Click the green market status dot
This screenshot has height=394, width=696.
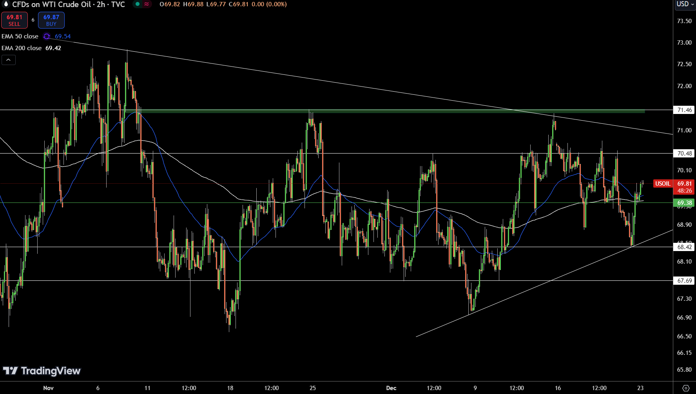click(x=137, y=4)
